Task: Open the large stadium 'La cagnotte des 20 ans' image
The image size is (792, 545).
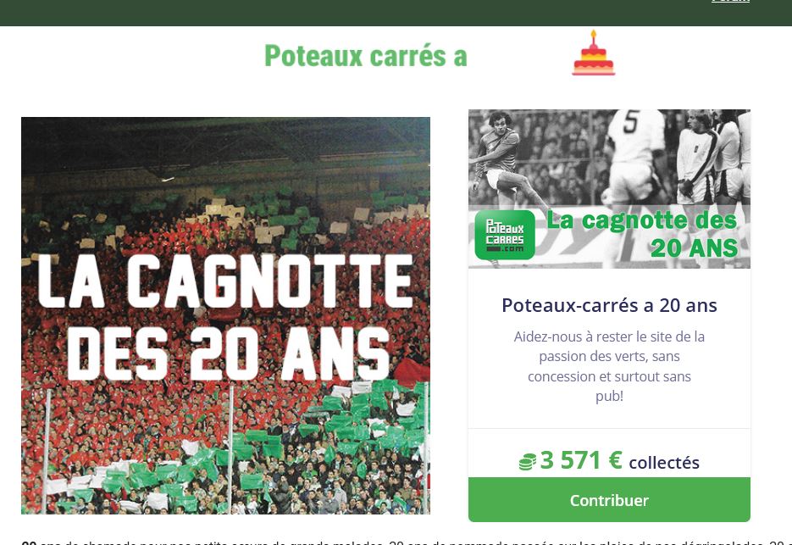Action: [226, 315]
